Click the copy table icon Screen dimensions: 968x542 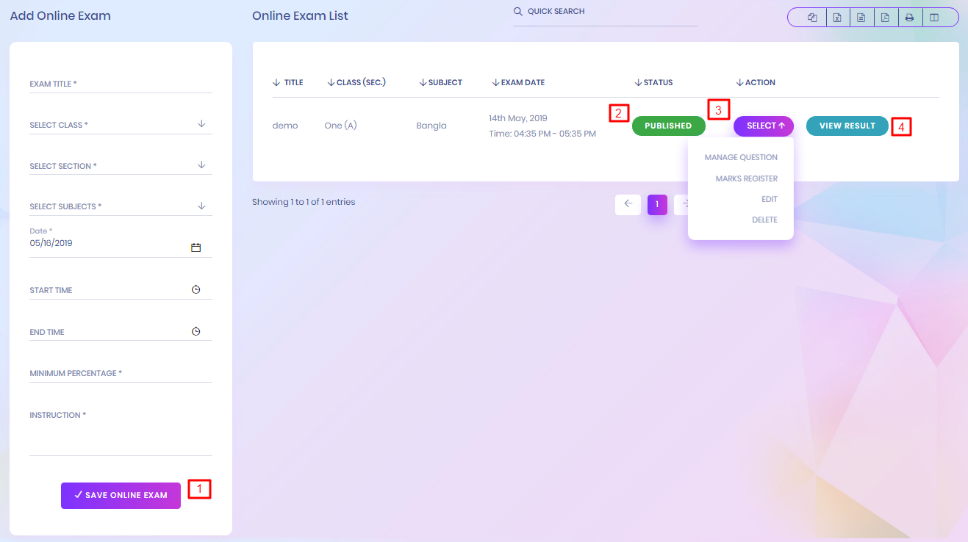tap(812, 18)
